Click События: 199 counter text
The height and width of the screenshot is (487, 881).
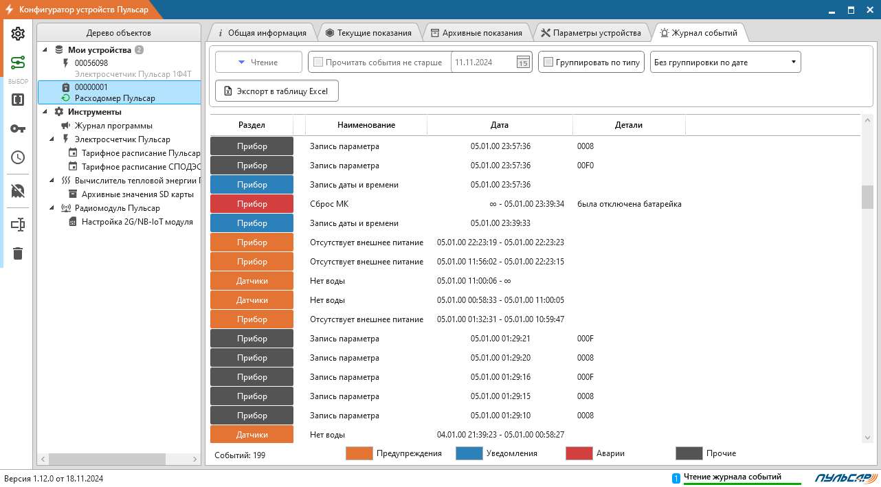tap(240, 455)
